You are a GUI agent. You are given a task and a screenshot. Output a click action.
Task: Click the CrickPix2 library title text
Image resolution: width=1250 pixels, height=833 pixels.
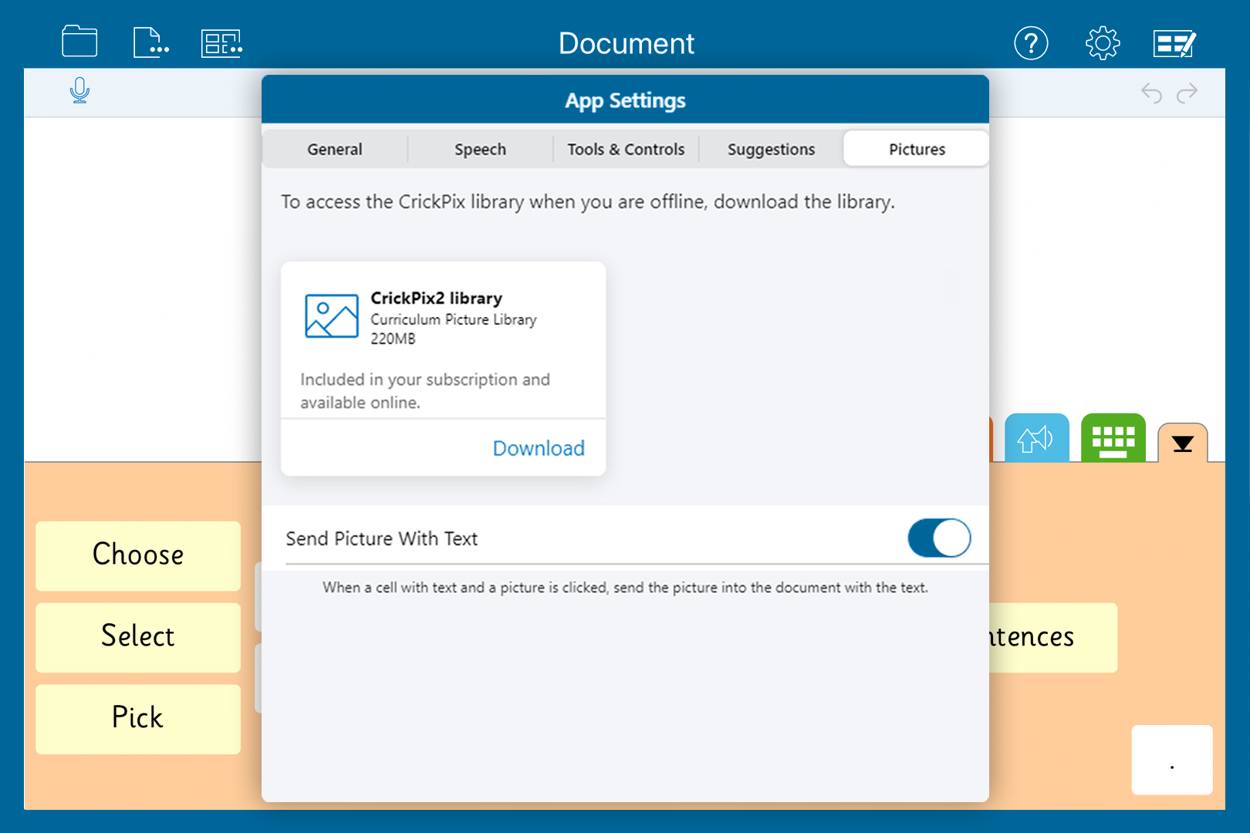[x=436, y=298]
